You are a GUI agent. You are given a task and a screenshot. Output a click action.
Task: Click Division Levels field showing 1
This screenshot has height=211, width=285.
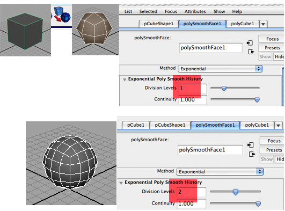click(x=193, y=88)
